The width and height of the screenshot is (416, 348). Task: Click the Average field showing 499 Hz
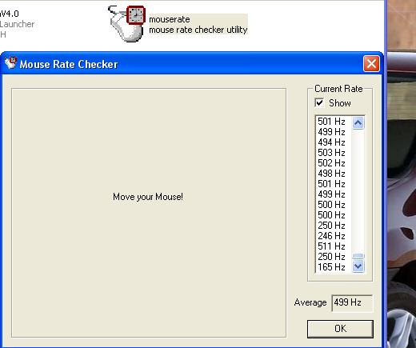[x=352, y=303]
